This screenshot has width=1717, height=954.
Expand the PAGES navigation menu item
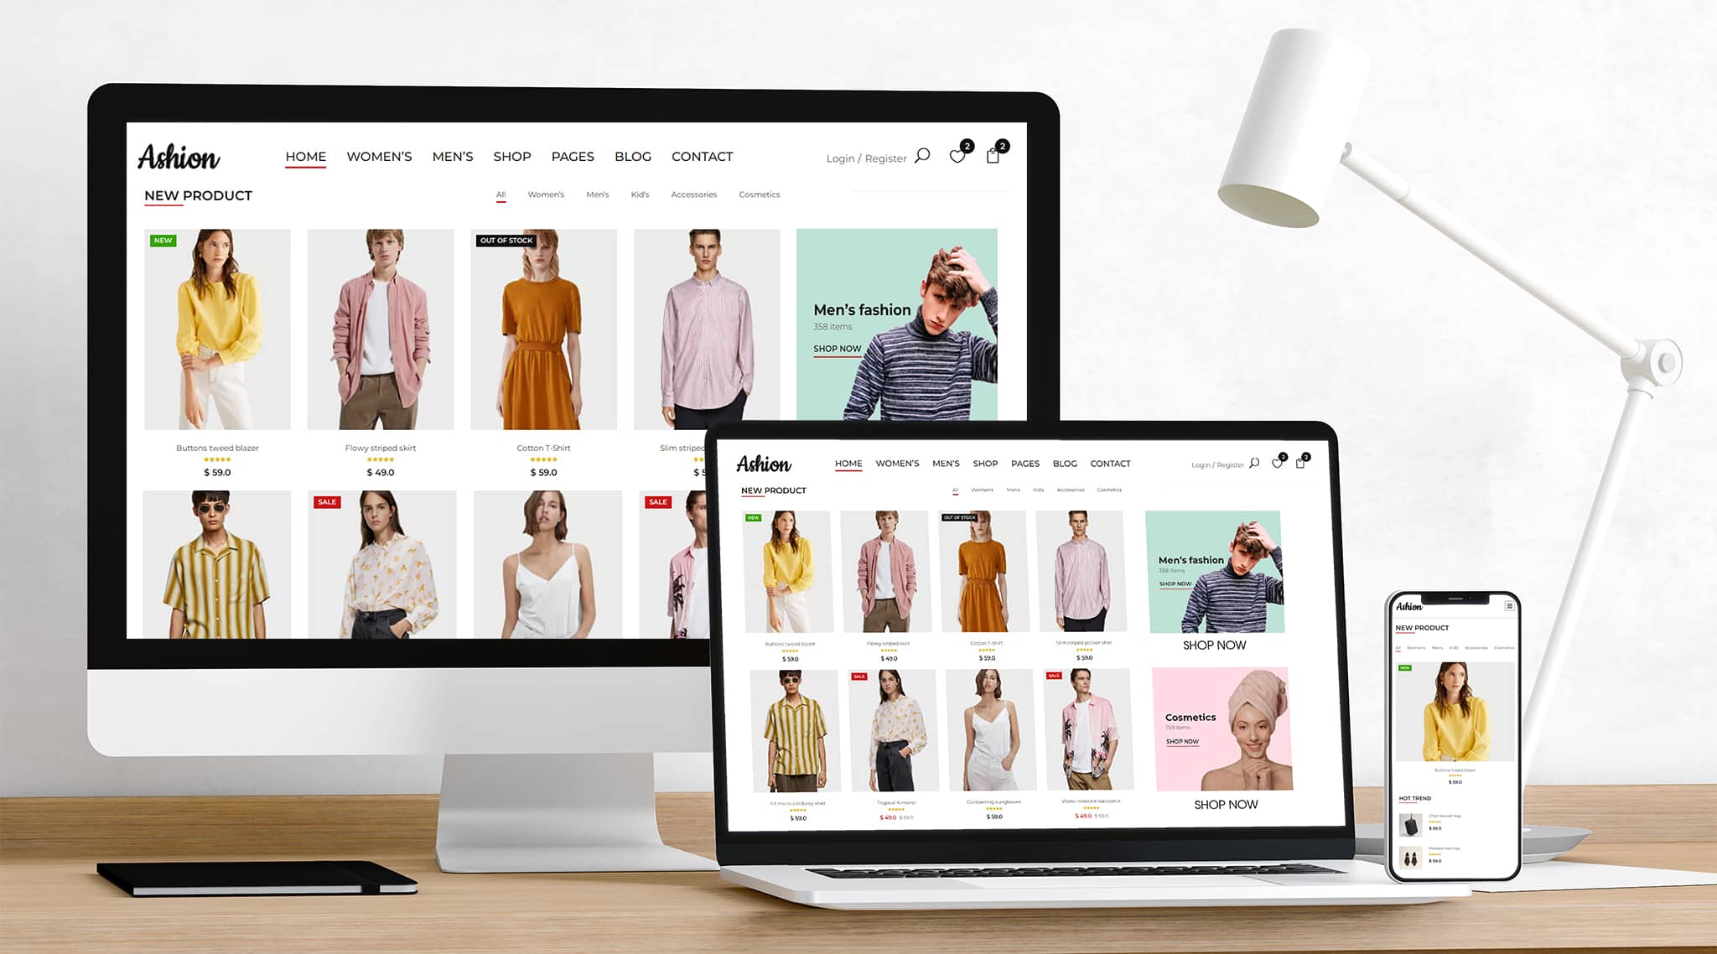[572, 156]
